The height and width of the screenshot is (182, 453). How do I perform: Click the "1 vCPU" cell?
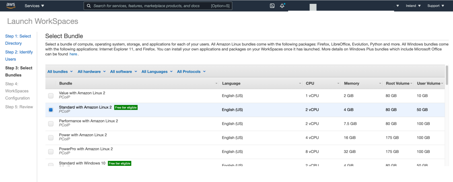(312, 96)
